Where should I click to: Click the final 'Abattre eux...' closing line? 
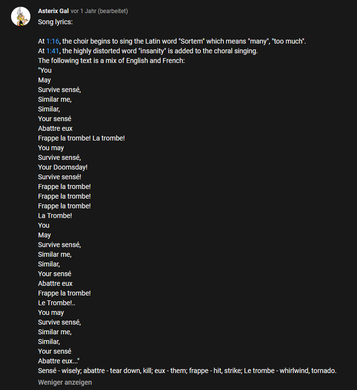[x=59, y=361]
